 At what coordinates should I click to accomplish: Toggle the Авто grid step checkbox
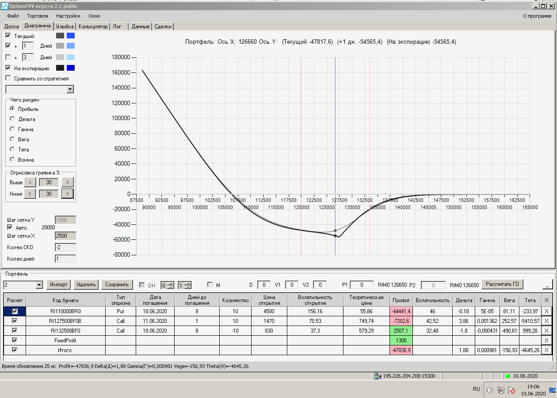point(10,227)
